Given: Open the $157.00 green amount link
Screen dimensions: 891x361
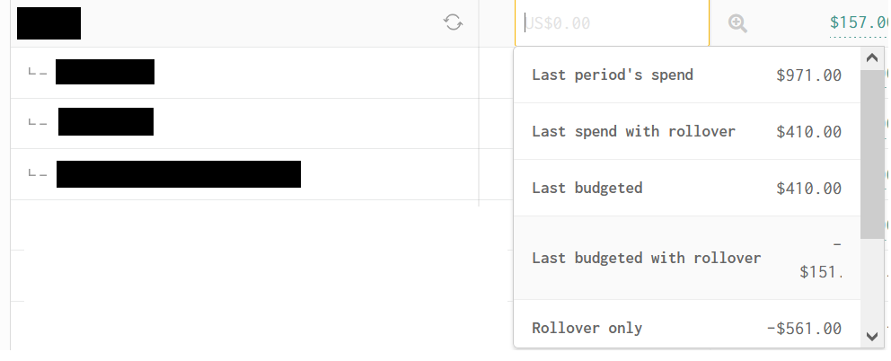Looking at the screenshot, I should (x=860, y=22).
